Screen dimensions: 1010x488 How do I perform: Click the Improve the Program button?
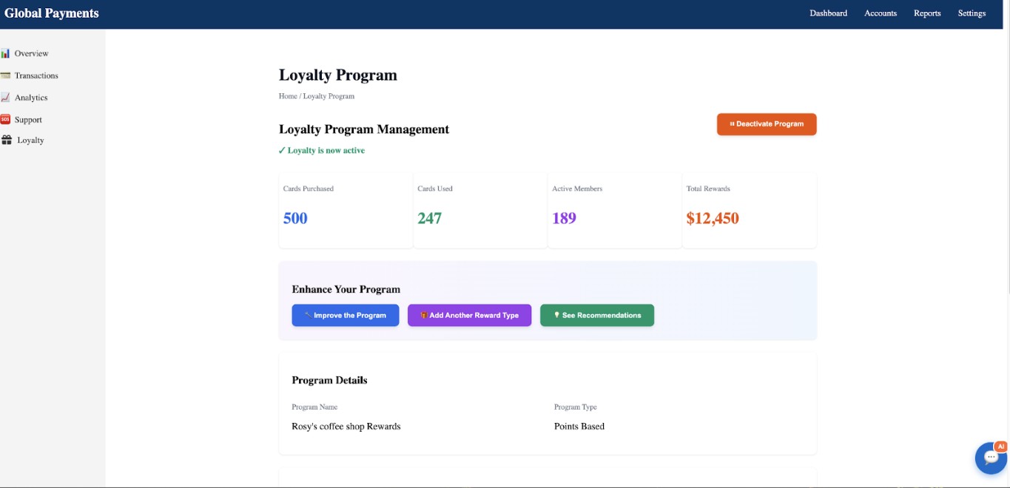(346, 315)
